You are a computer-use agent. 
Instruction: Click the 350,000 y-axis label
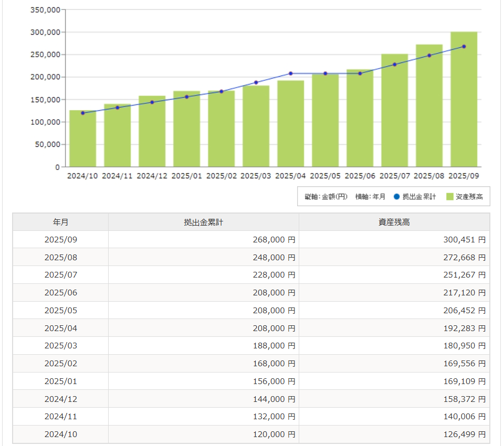[45, 9]
